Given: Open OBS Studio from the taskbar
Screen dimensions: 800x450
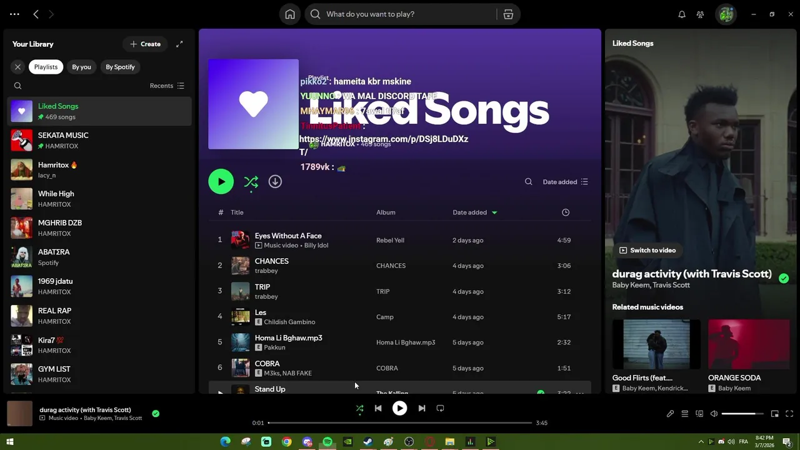Looking at the screenshot, I should 409,442.
